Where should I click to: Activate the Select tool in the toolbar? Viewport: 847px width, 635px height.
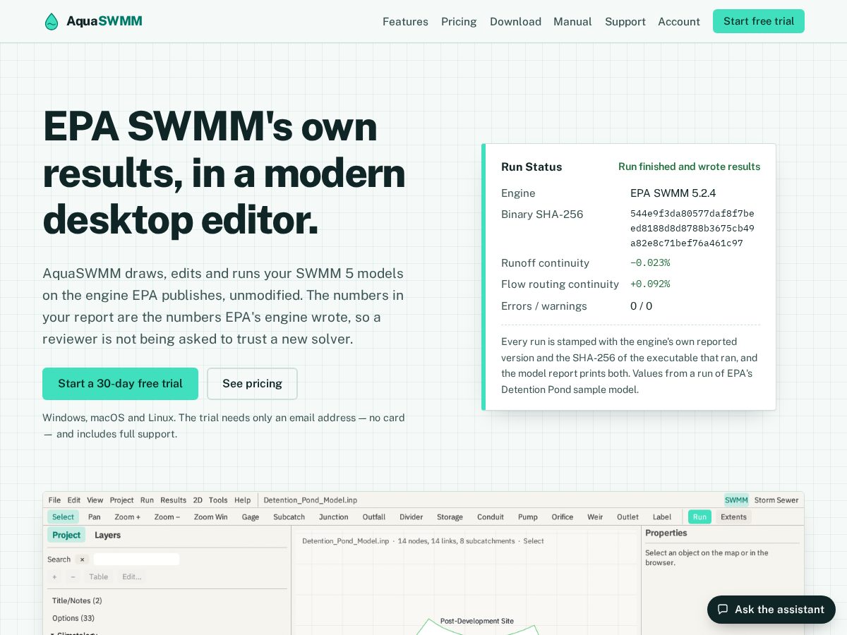(x=63, y=517)
